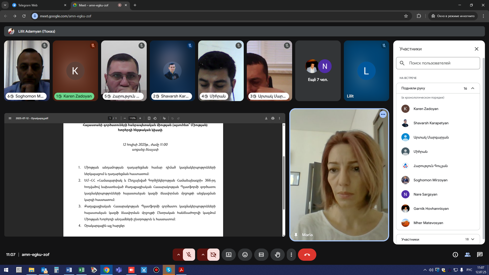Click the incognito window indicator
This screenshot has width=489, height=275.
pyautogui.click(x=453, y=16)
